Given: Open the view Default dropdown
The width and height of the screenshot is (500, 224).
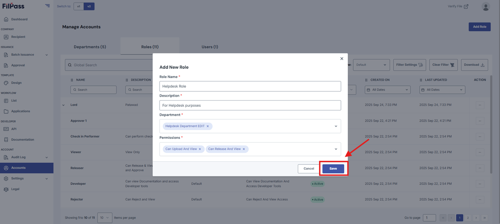Looking at the screenshot, I should (x=372, y=65).
